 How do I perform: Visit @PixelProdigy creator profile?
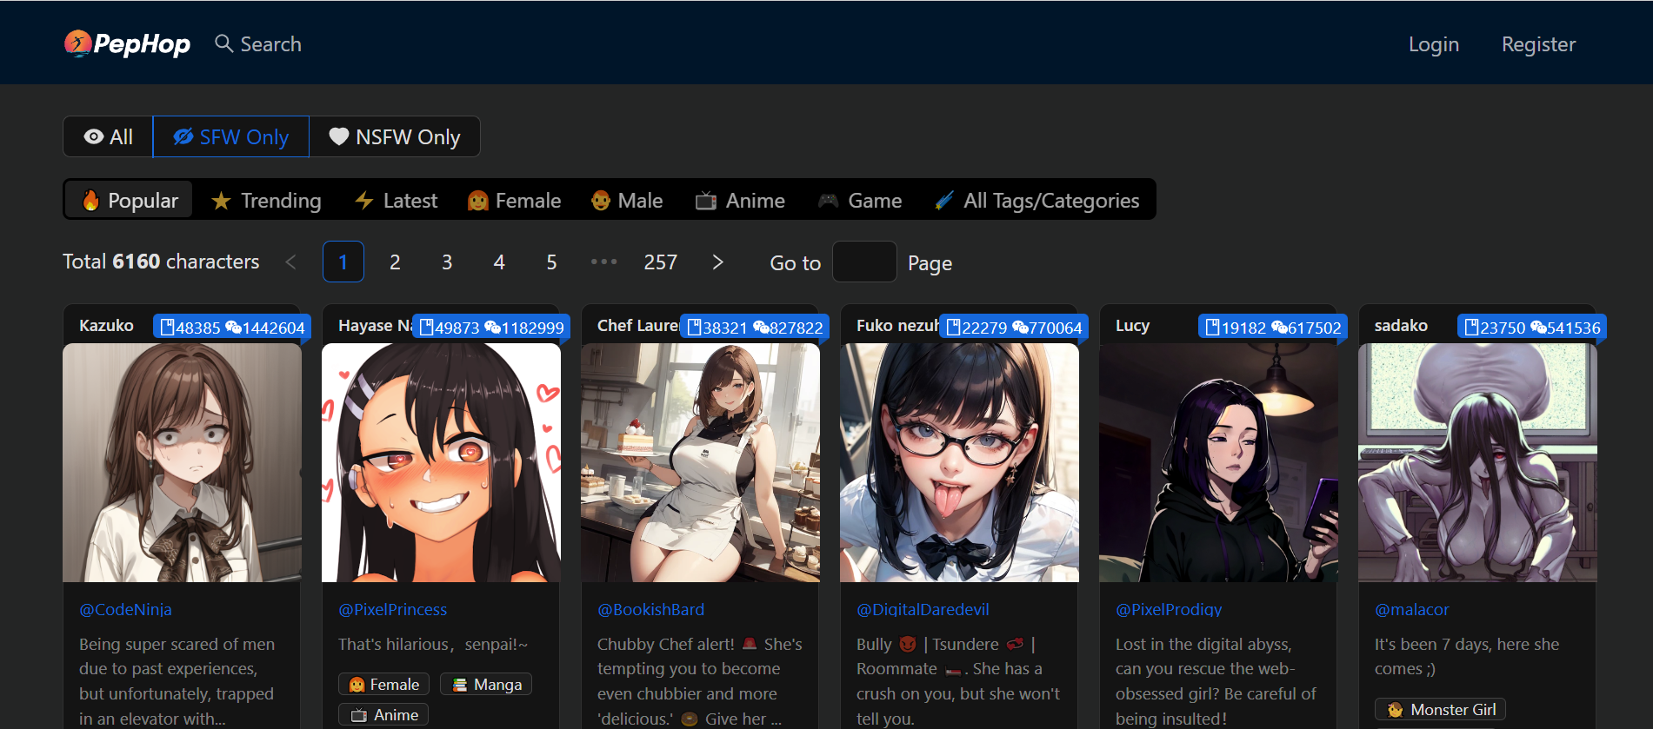pyautogui.click(x=1169, y=609)
